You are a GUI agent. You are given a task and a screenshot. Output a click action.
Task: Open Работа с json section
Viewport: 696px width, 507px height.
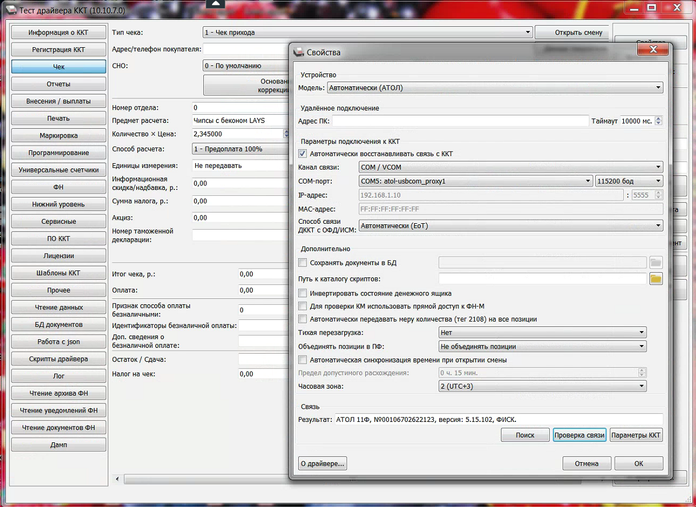click(x=59, y=342)
